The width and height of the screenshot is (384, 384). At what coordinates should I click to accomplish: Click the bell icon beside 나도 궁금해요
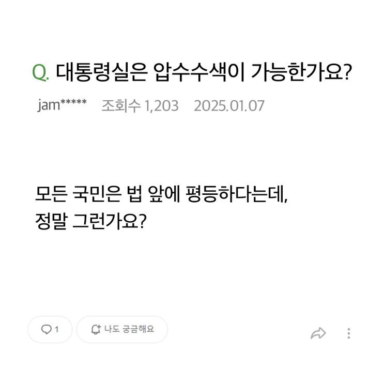(x=96, y=329)
